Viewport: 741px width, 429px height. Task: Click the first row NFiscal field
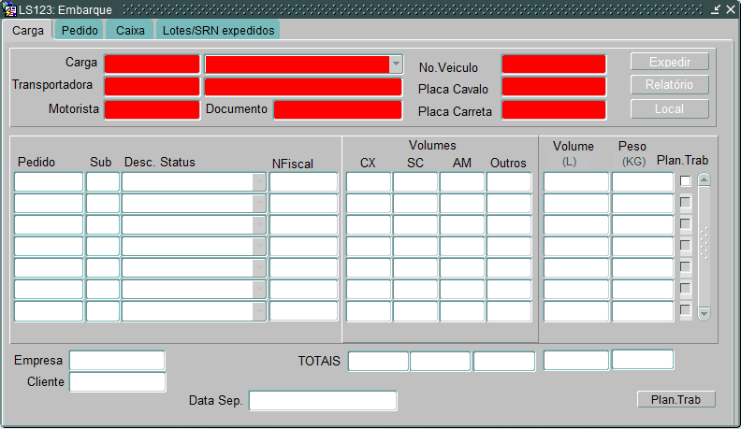(x=303, y=181)
